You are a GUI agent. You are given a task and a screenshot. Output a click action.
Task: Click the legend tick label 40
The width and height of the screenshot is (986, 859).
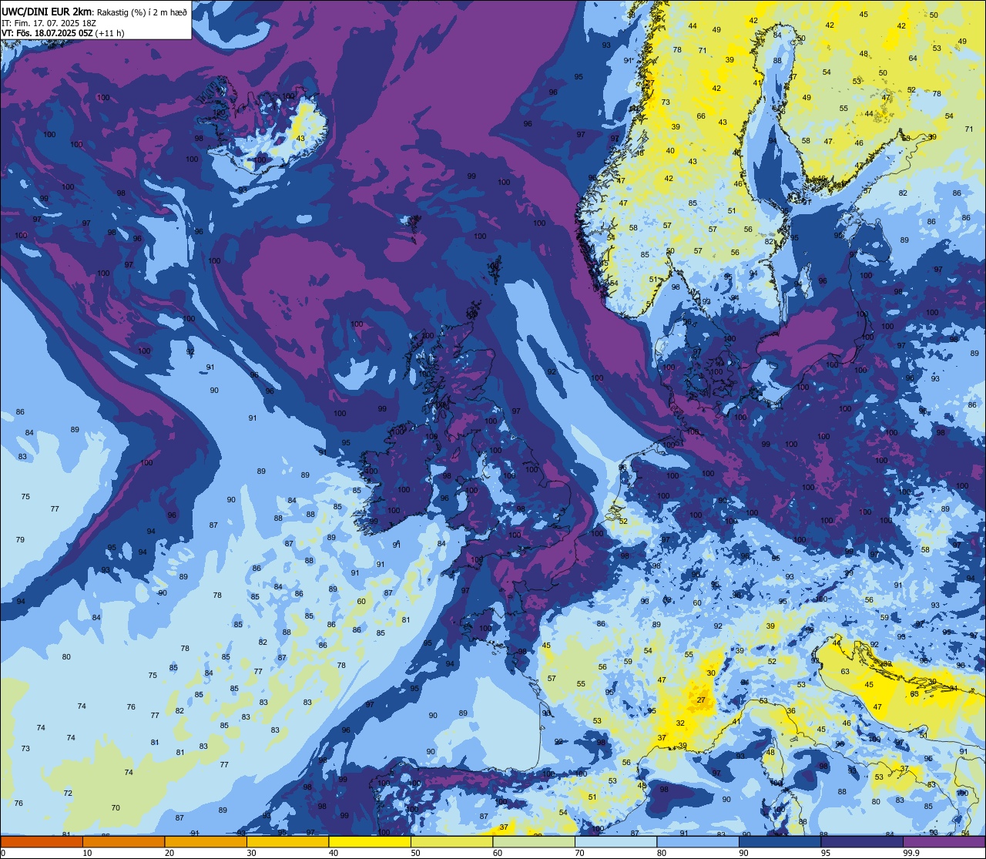(334, 853)
